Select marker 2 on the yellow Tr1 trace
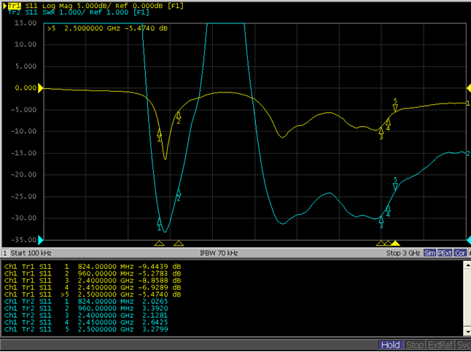Viewport: 471px width, 352px height. [x=179, y=114]
